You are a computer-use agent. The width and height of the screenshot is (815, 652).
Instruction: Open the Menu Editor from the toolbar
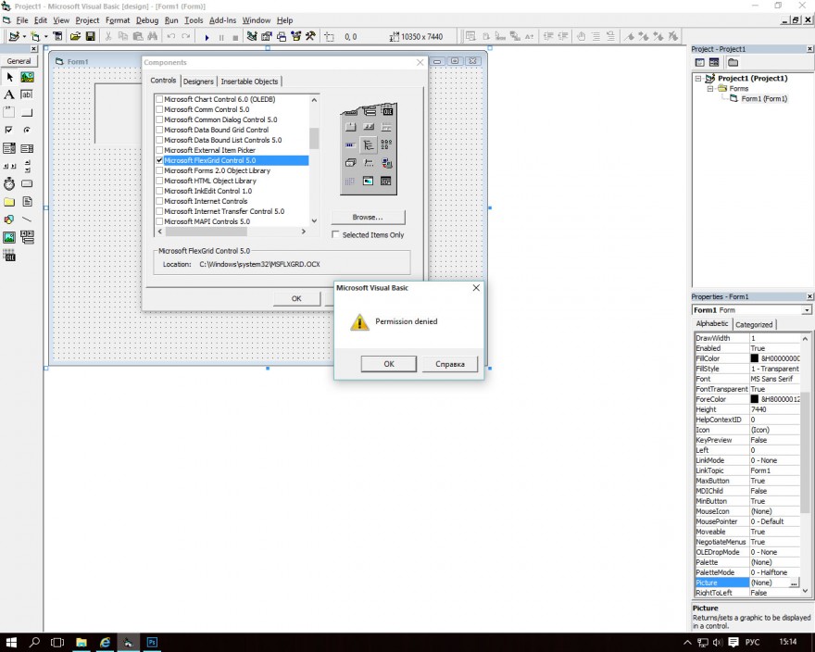click(x=57, y=36)
